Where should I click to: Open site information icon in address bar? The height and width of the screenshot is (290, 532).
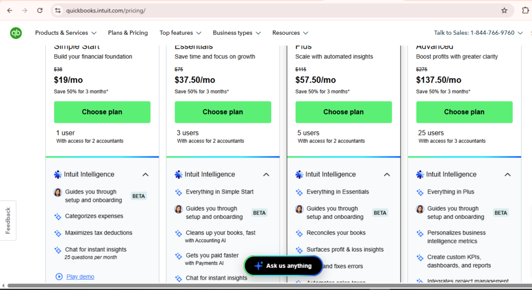(58, 10)
